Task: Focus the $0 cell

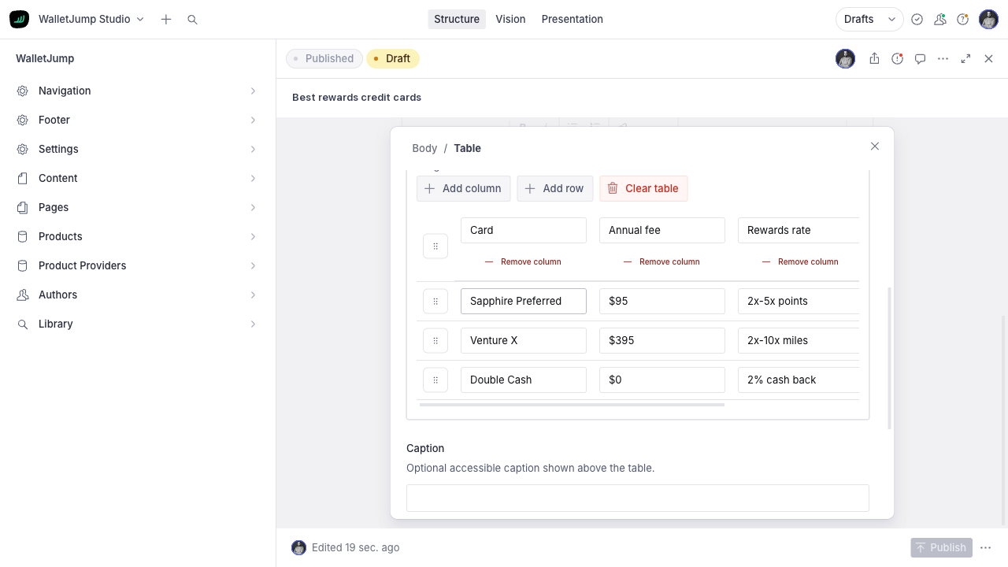Action: (x=662, y=380)
